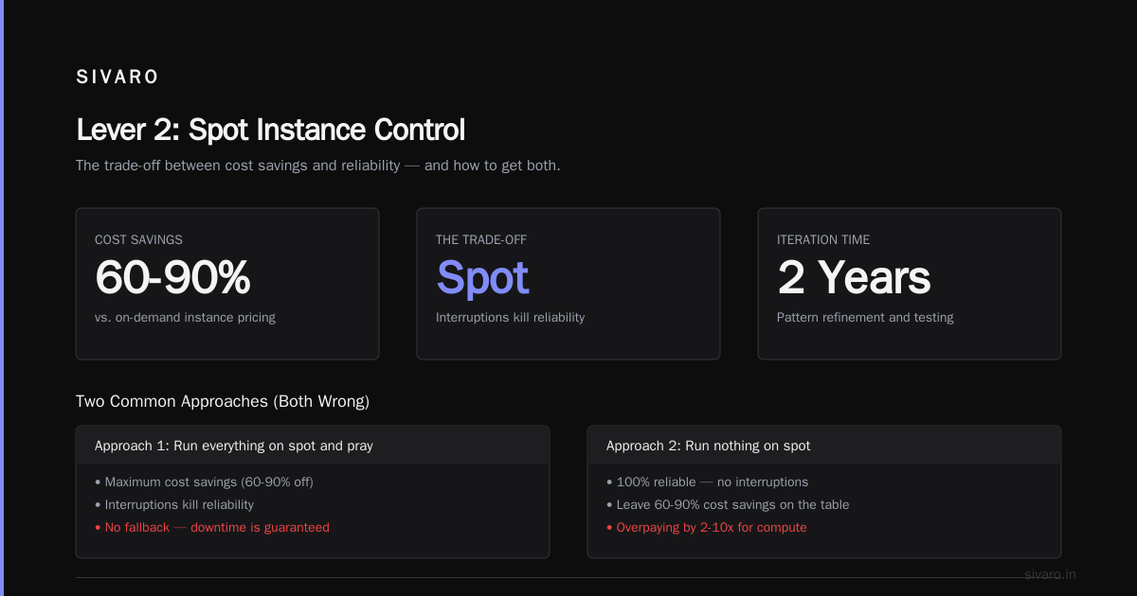Open the Cost Savings 60-90% card
Image resolution: width=1137 pixels, height=596 pixels.
click(x=227, y=284)
